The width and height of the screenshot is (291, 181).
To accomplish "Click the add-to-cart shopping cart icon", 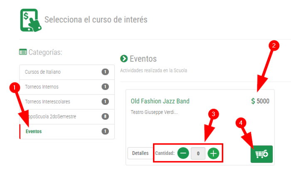I will (x=261, y=154).
